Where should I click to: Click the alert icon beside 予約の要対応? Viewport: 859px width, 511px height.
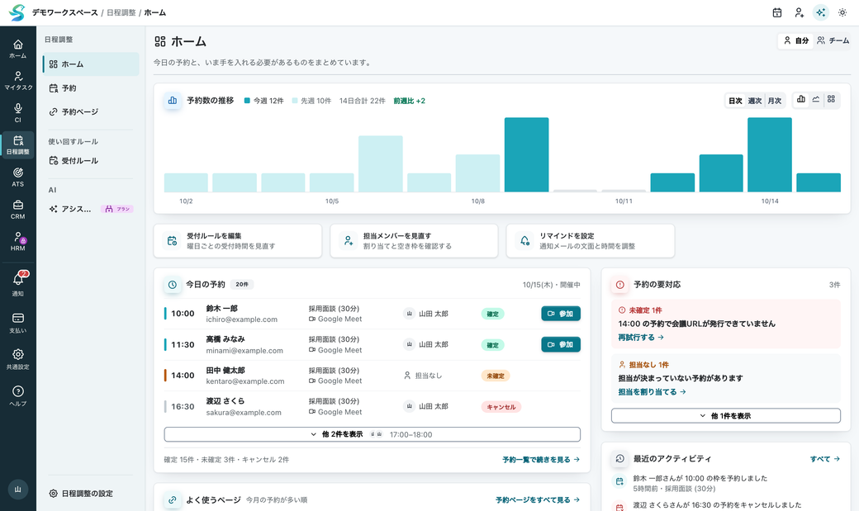click(x=620, y=285)
